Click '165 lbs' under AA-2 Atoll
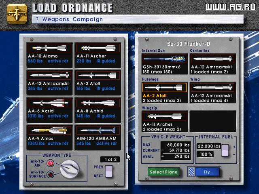 coord(83,89)
